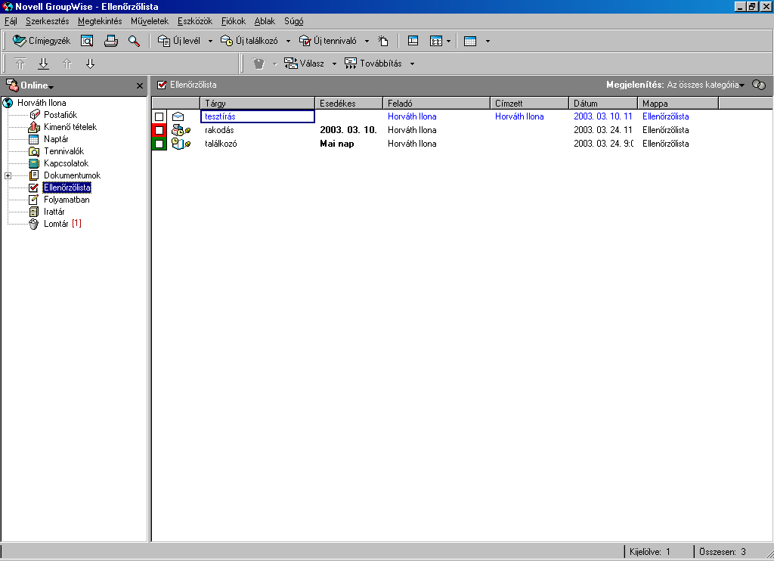
Task: Check the green találkozó checklist box
Action: coord(159,144)
